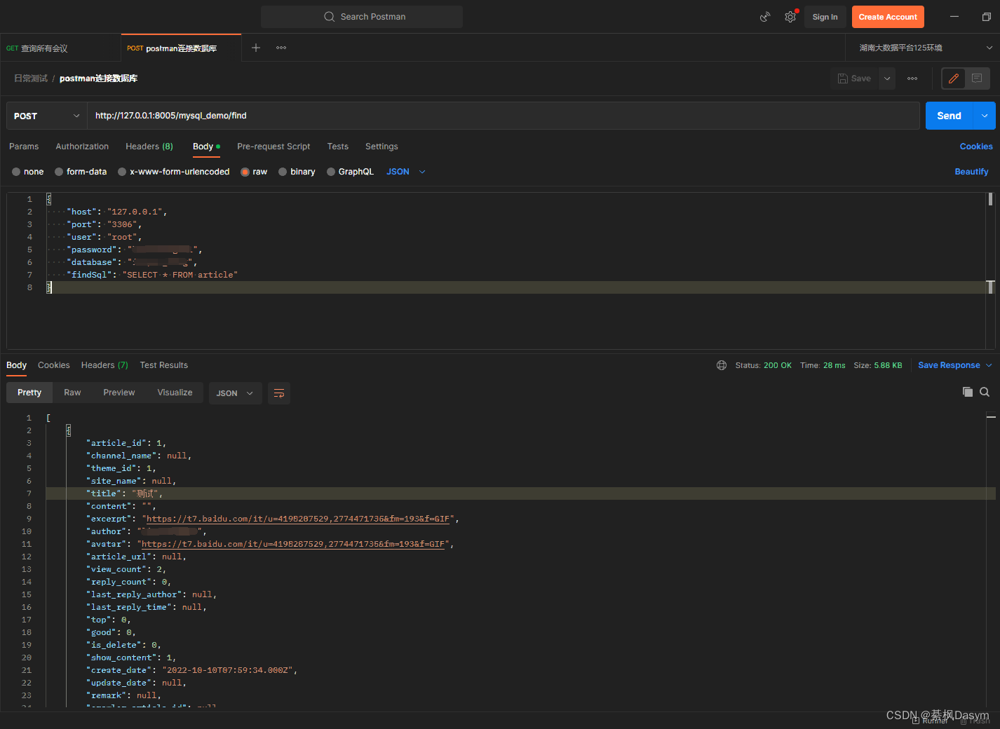The image size is (1000, 729).
Task: Click the request URL input field
Action: [503, 116]
